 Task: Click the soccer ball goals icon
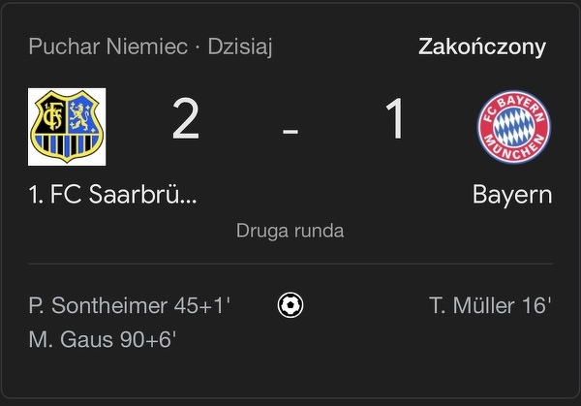(290, 306)
